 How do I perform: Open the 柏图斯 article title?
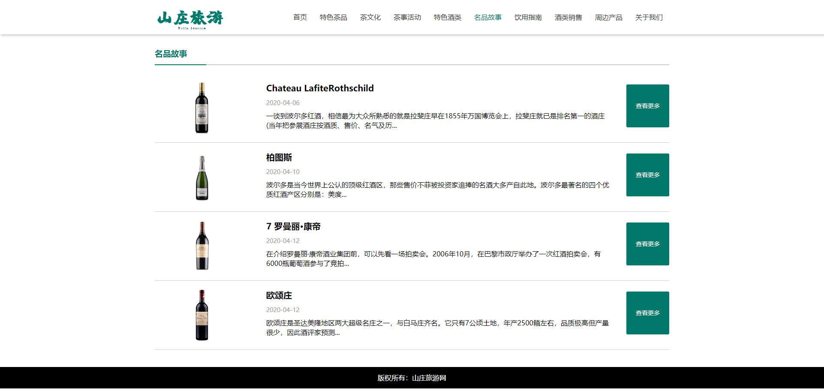(x=279, y=157)
